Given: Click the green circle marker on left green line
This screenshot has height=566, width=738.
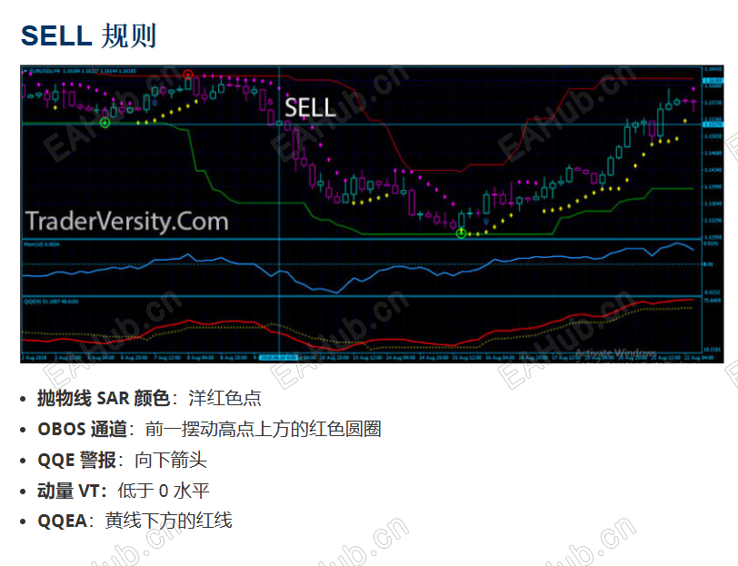Looking at the screenshot, I should 105,123.
